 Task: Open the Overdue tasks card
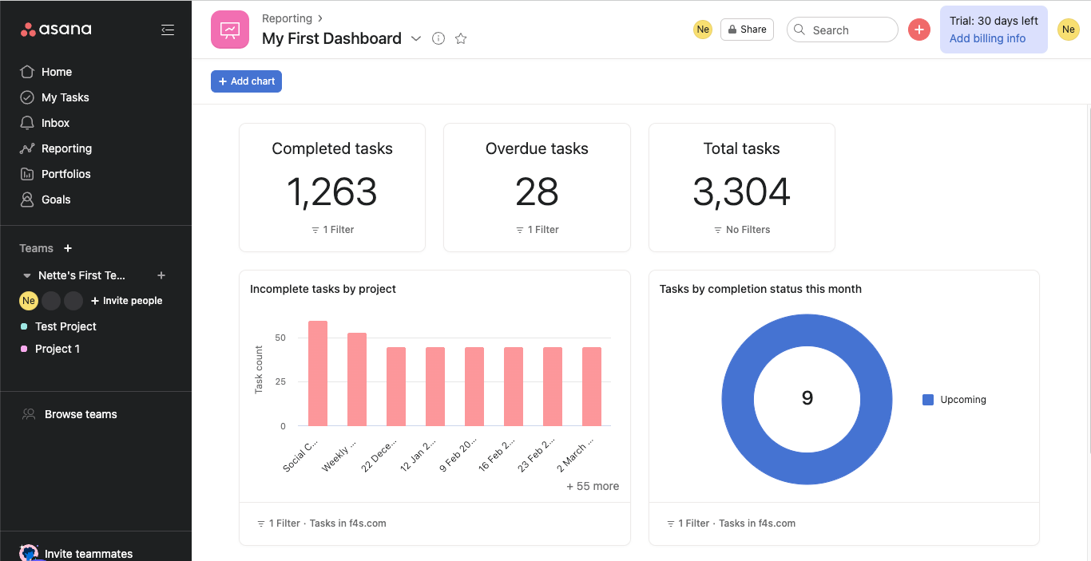click(x=537, y=188)
